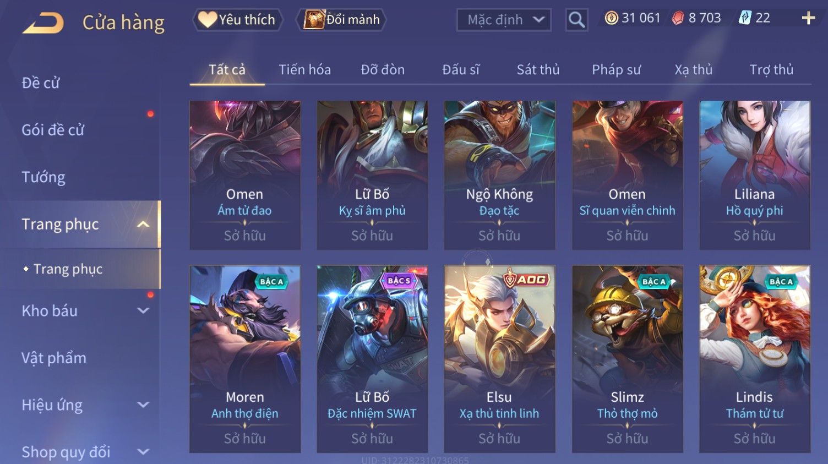
Task: Switch to the Pháp sư tab
Action: tap(616, 69)
